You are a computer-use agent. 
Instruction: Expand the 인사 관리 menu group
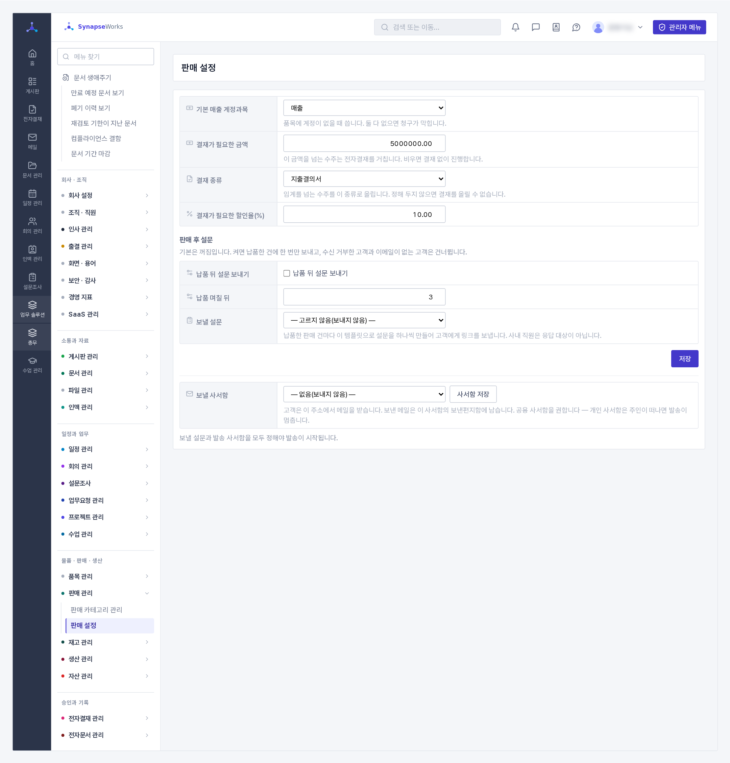(105, 229)
